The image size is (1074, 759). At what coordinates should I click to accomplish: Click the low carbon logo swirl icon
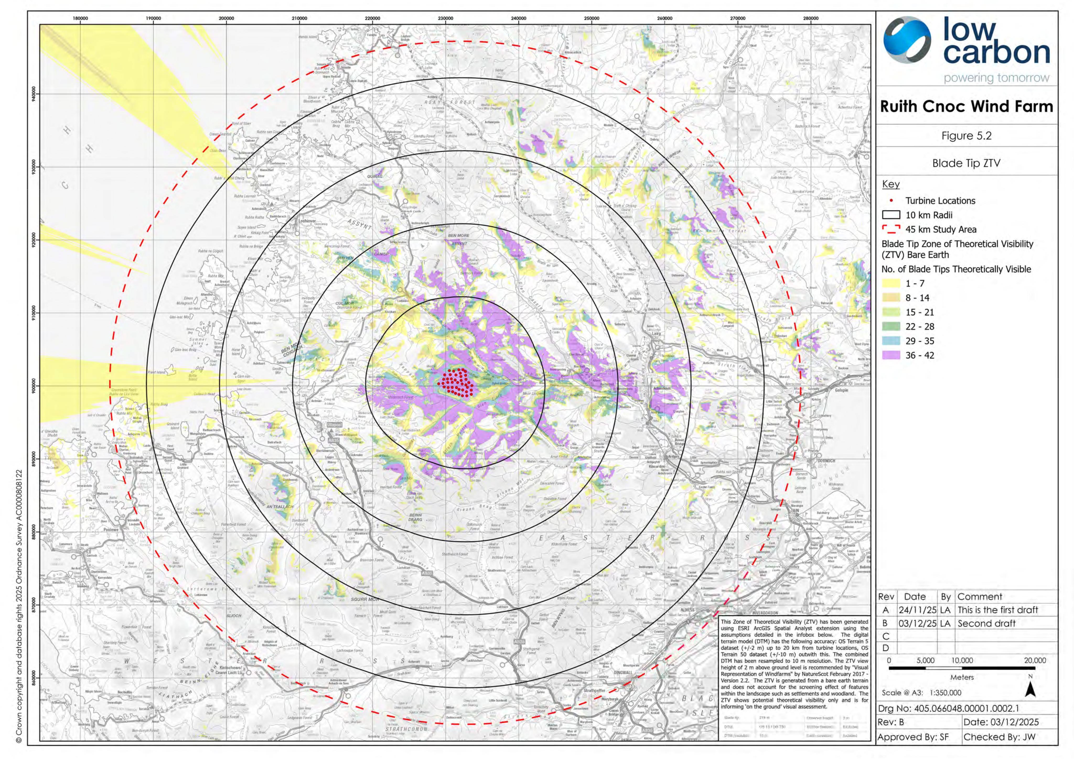(x=907, y=40)
